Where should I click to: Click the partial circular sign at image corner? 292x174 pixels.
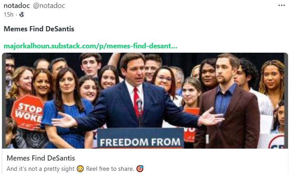[x=276, y=142]
